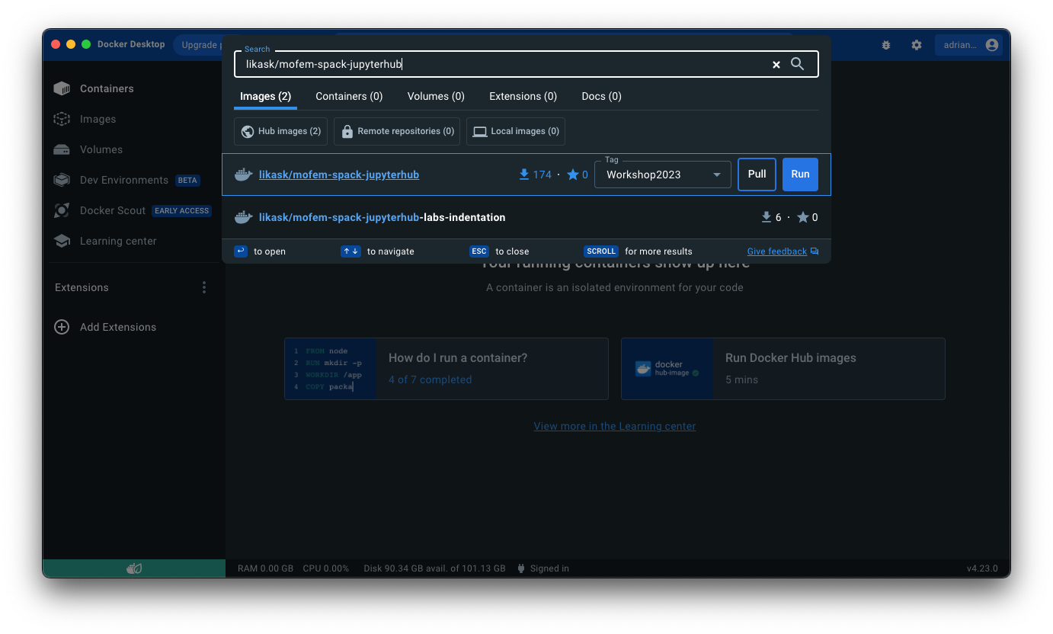
Task: Click the Containers icon in the sidebar
Action: click(62, 88)
